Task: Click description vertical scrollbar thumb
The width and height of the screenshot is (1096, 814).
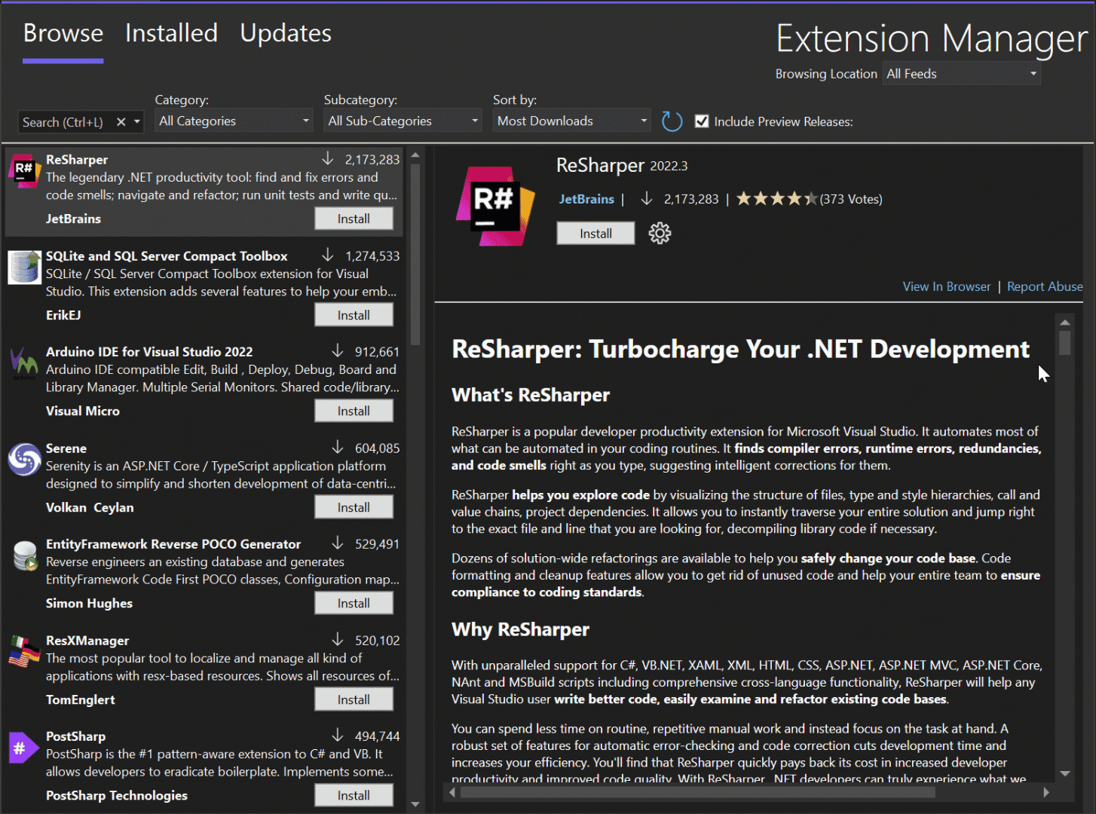Action: coord(1064,343)
